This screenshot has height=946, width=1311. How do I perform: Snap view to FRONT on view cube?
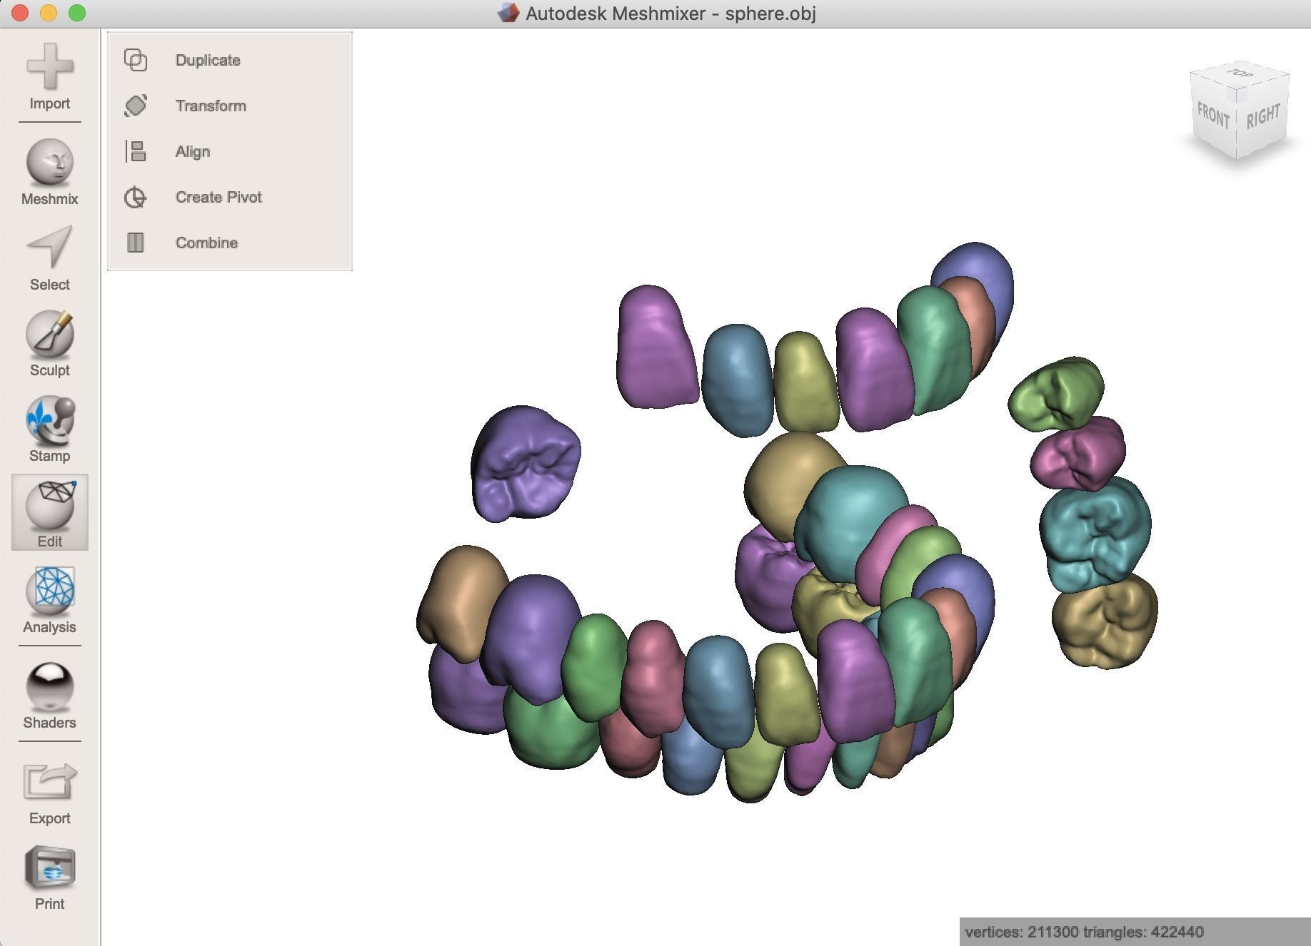(1212, 114)
